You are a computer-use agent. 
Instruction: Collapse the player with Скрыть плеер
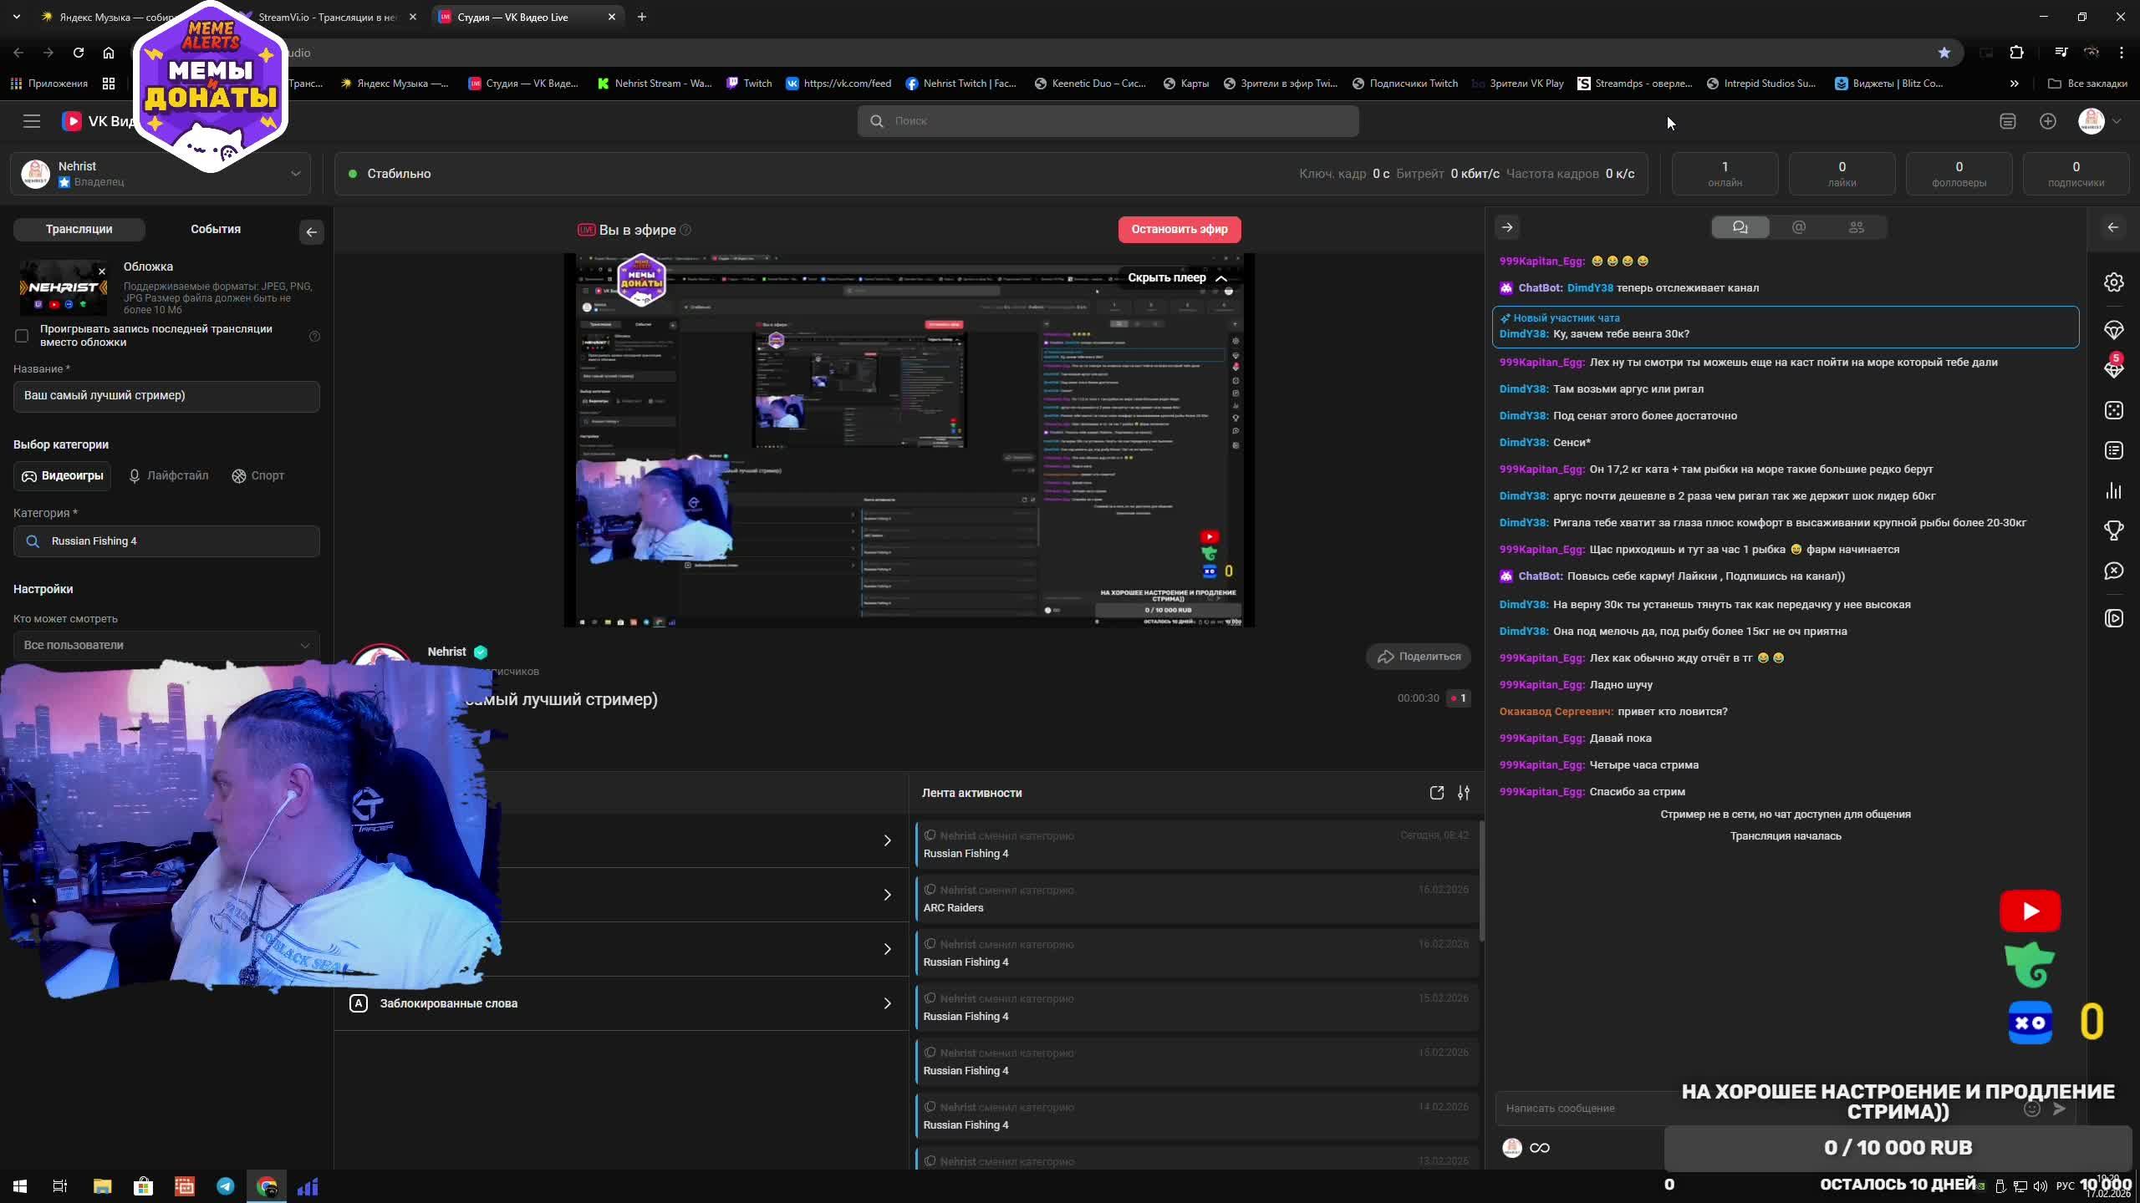[x=1177, y=278]
